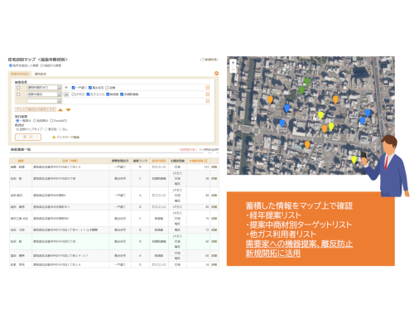Sort by the 年間使用量 column arrows icon
This screenshot has width=414, height=324.
(x=206, y=161)
